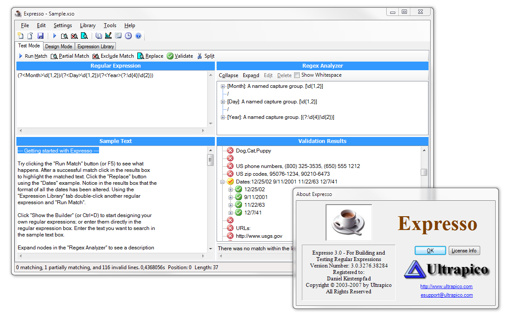Click the Exclude Match button
This screenshot has width=509, height=317.
pos(113,56)
